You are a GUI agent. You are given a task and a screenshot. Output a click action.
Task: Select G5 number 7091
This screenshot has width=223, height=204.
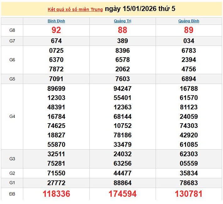click(56, 79)
